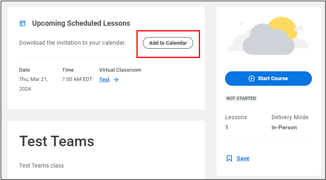Click the Delivery Mode label
Viewport: 326px width, 180px height.
290,117
